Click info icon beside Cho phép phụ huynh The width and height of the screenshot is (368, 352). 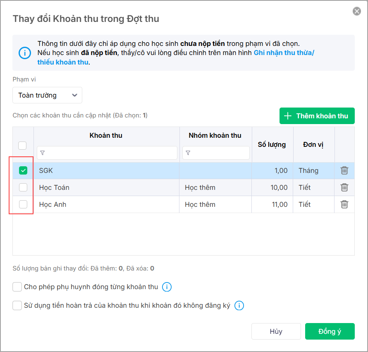click(x=167, y=287)
